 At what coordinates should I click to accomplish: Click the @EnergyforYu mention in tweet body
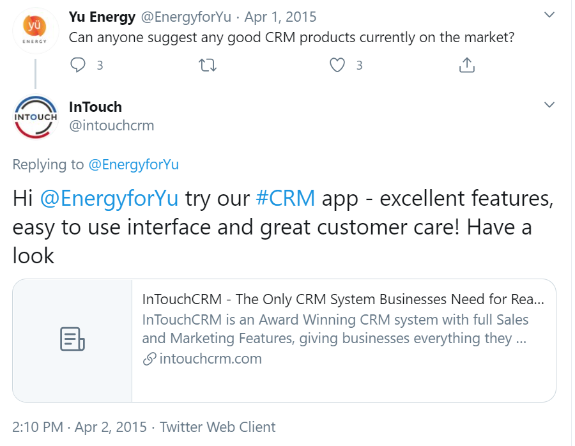tap(110, 199)
